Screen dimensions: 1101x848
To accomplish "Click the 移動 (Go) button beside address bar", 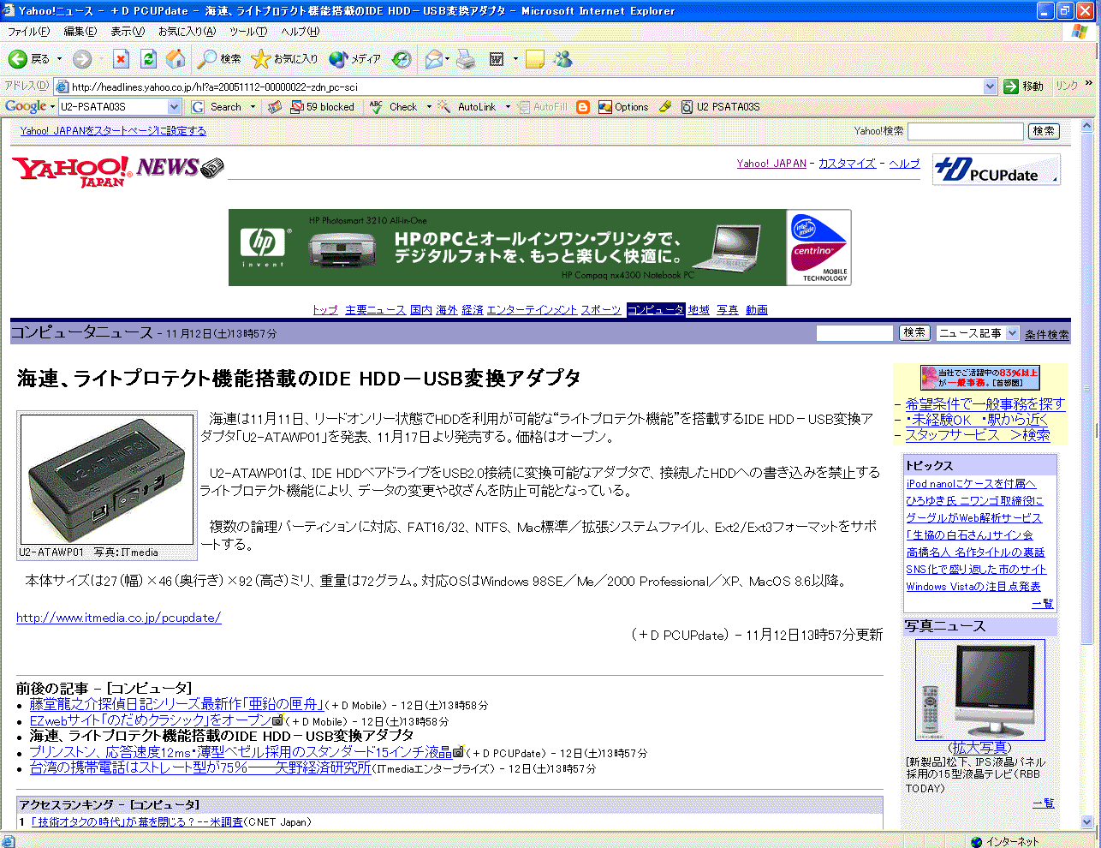I will pyautogui.click(x=1024, y=87).
